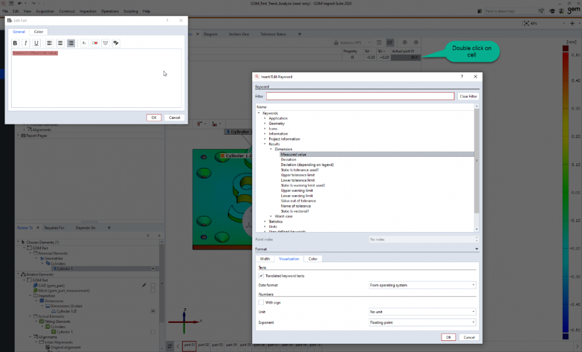Align cell text to the right
Image resolution: width=582 pixels, height=352 pixels.
click(x=70, y=43)
